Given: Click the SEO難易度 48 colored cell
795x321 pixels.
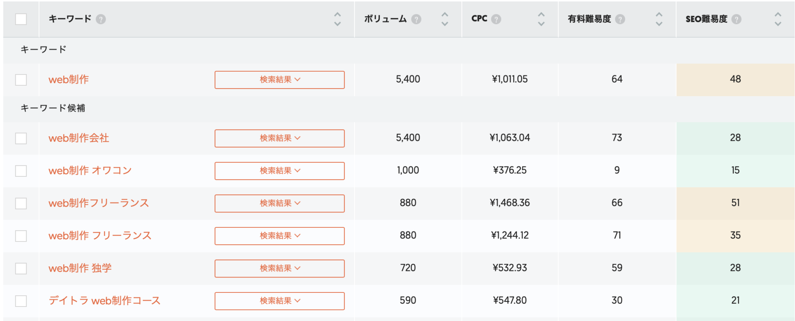Looking at the screenshot, I should (x=735, y=80).
